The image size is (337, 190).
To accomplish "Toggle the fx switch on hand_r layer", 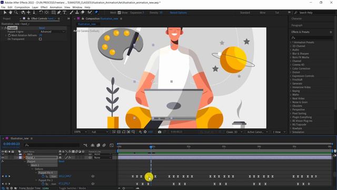I will point(70,158).
